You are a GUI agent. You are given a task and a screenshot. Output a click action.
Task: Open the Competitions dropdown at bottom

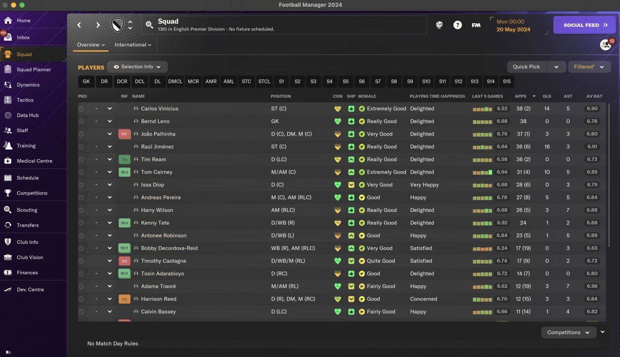pos(568,332)
